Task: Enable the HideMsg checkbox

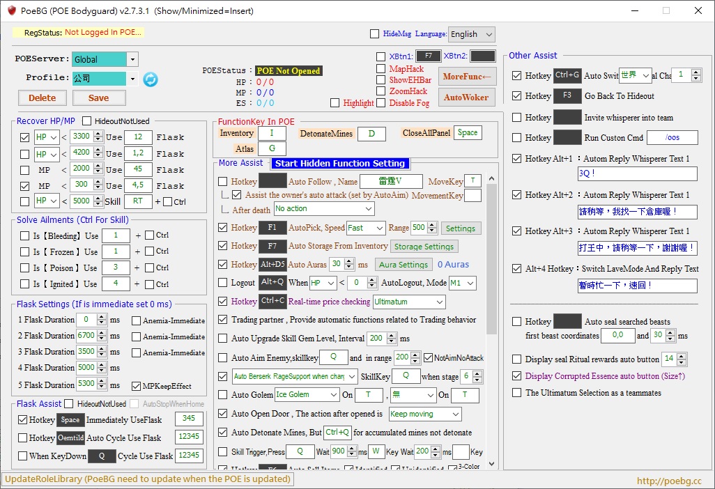Action: point(375,33)
